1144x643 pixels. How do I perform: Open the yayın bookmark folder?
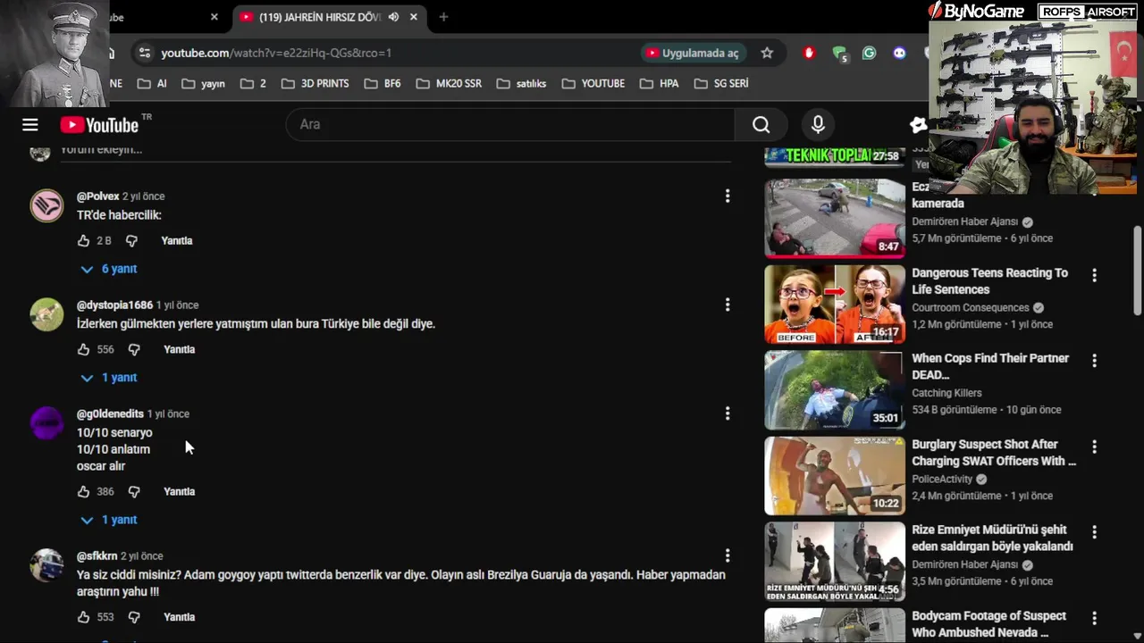tap(203, 83)
